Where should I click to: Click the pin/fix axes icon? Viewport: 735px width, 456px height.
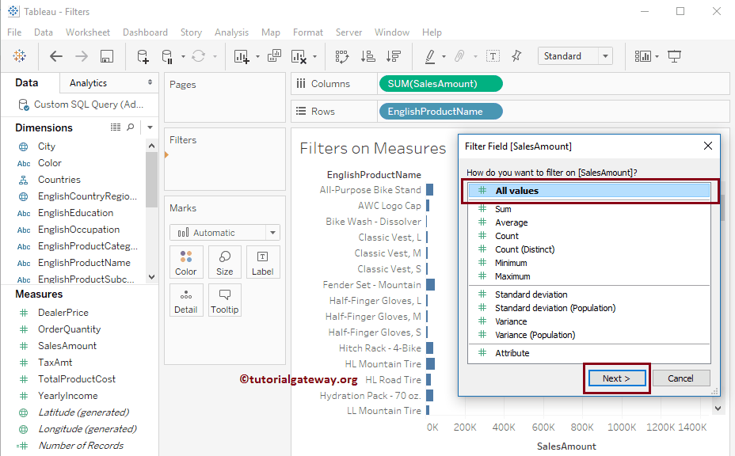coord(517,56)
